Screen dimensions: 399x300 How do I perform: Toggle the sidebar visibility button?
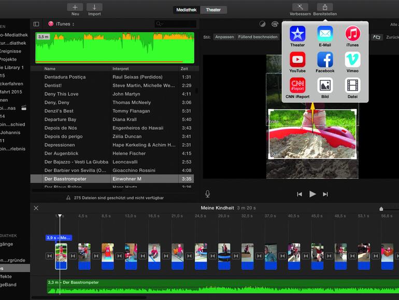(x=36, y=24)
